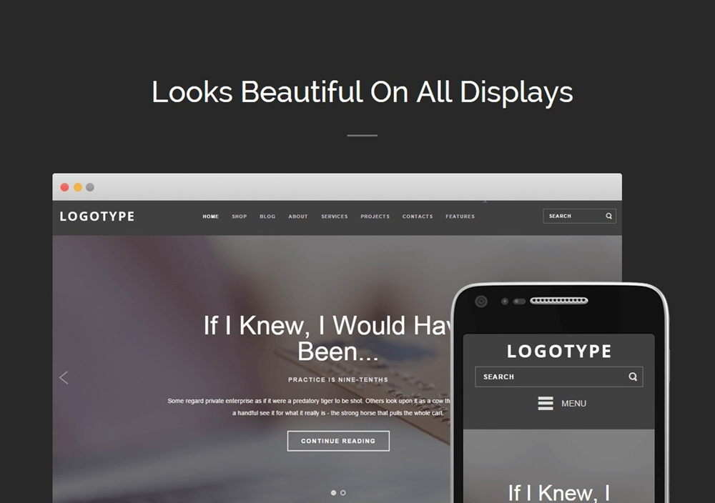Image resolution: width=715 pixels, height=503 pixels.
Task: Open the HOME menu item
Action: coord(211,216)
